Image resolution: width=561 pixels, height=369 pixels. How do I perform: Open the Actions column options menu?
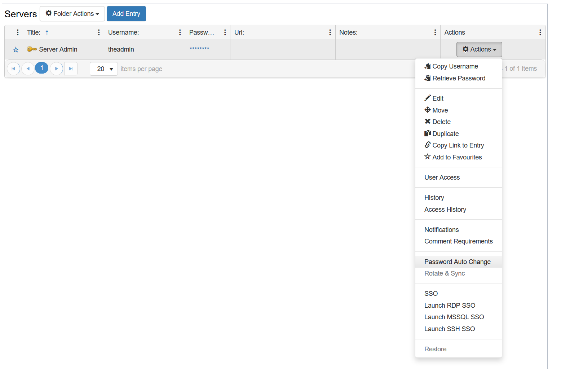540,32
